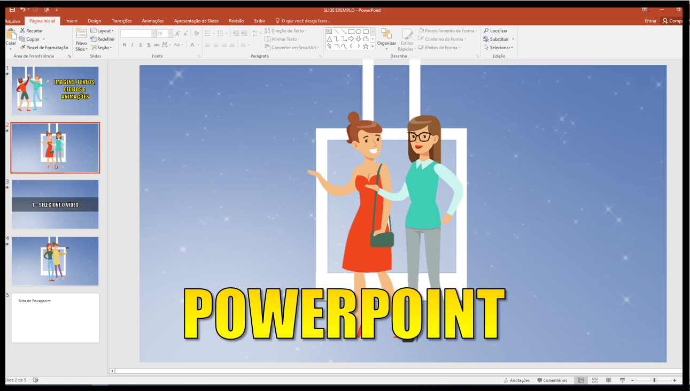
Task: Open character spacing (AV) options
Action: pyautogui.click(x=166, y=45)
